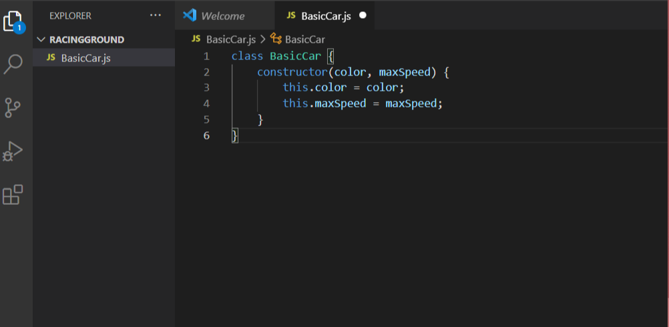Click the EXPLORER panel title
669x327 pixels.
click(x=70, y=16)
